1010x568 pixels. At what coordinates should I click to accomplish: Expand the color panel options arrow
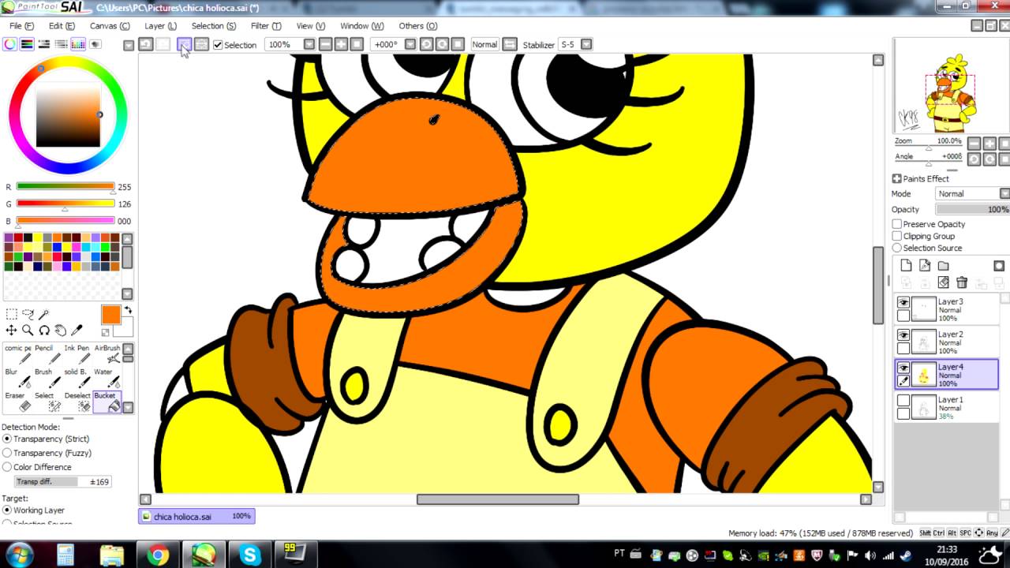[x=129, y=46]
